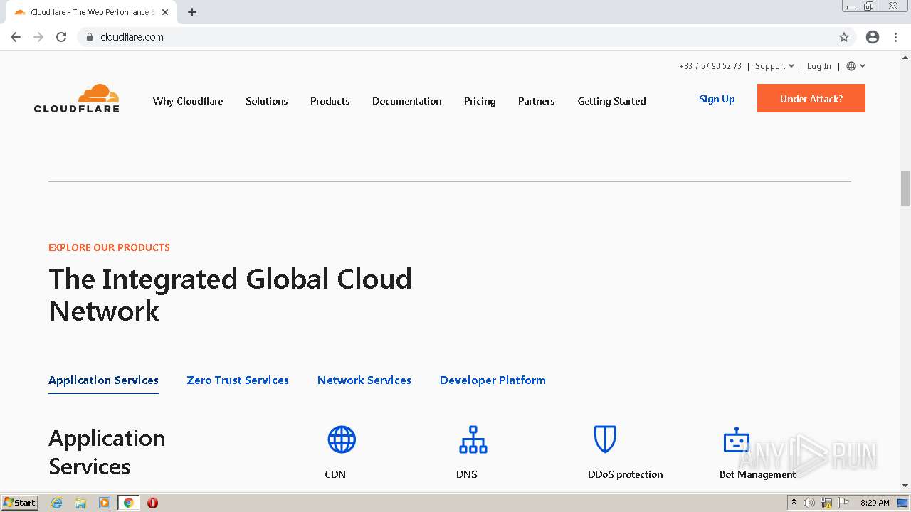Bookmark this page with the star
Image resolution: width=911 pixels, height=512 pixels.
pyautogui.click(x=844, y=37)
